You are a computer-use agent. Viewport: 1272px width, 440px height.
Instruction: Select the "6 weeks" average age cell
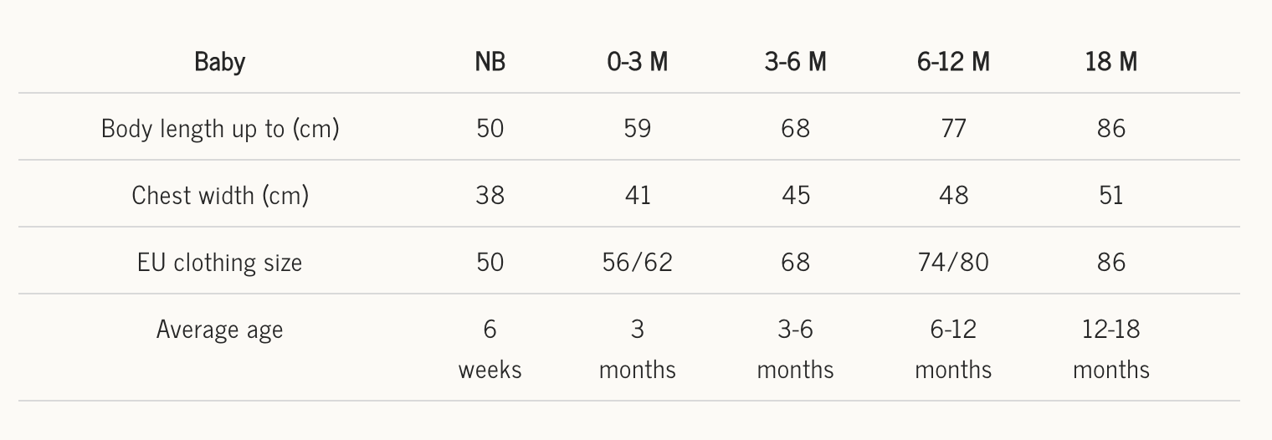click(x=490, y=349)
